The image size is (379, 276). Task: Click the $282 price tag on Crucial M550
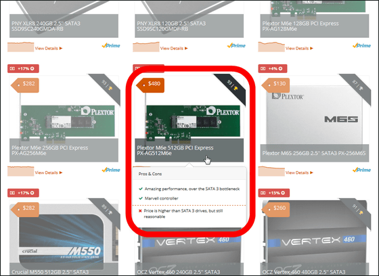[25, 209]
